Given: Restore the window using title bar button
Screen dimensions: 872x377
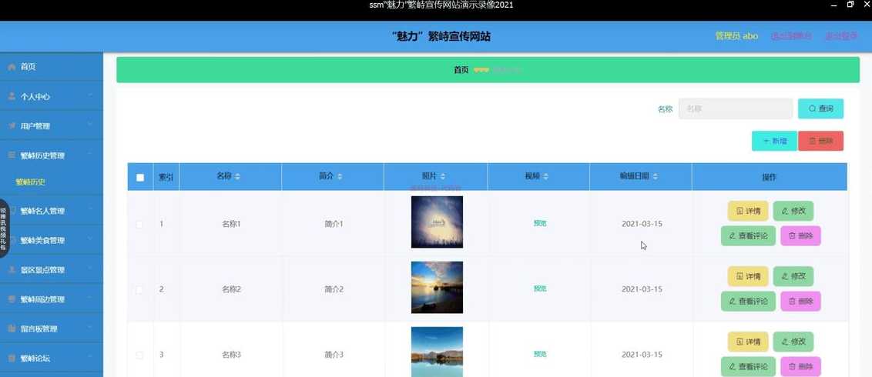Looking at the screenshot, I should click(851, 5).
